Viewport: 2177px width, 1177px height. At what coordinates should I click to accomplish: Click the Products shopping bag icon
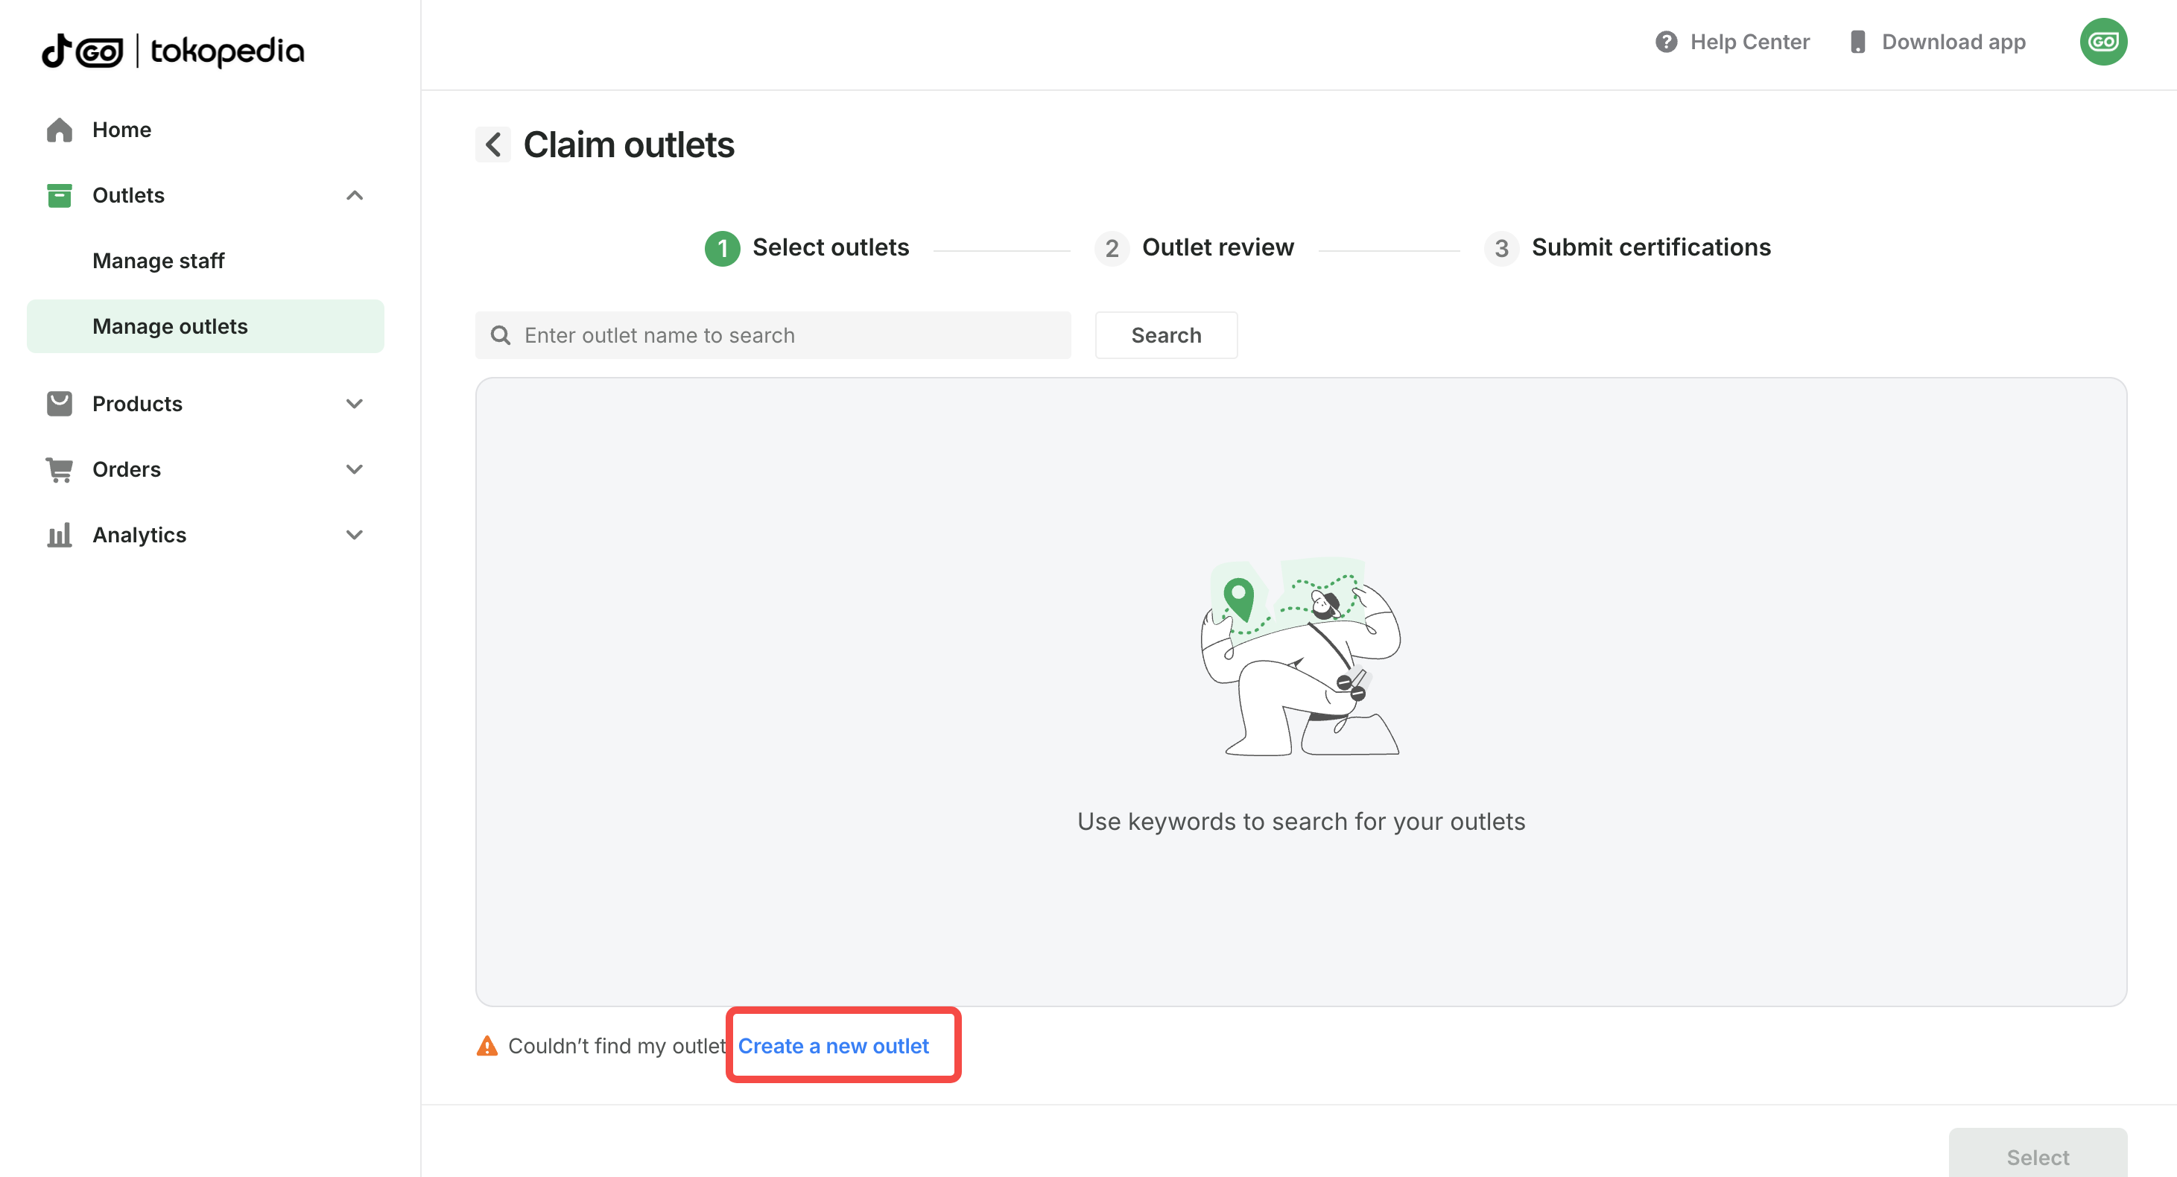(59, 404)
